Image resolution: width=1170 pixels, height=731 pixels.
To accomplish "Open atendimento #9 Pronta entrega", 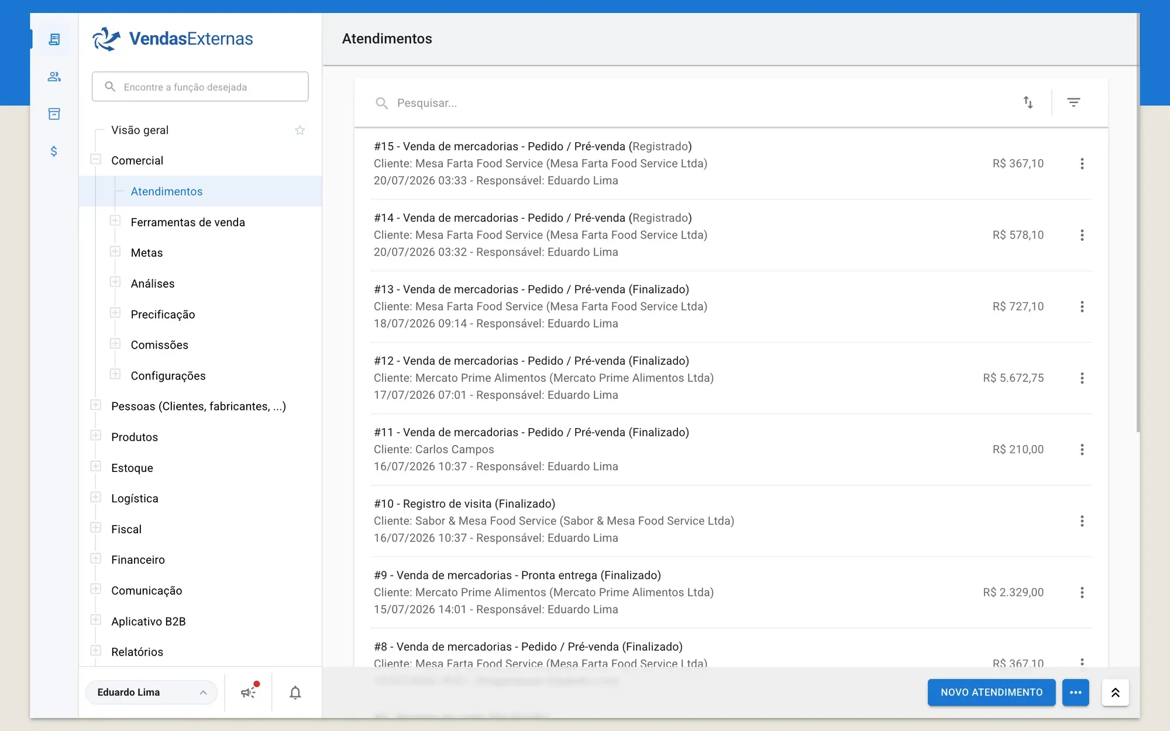I will click(731, 592).
